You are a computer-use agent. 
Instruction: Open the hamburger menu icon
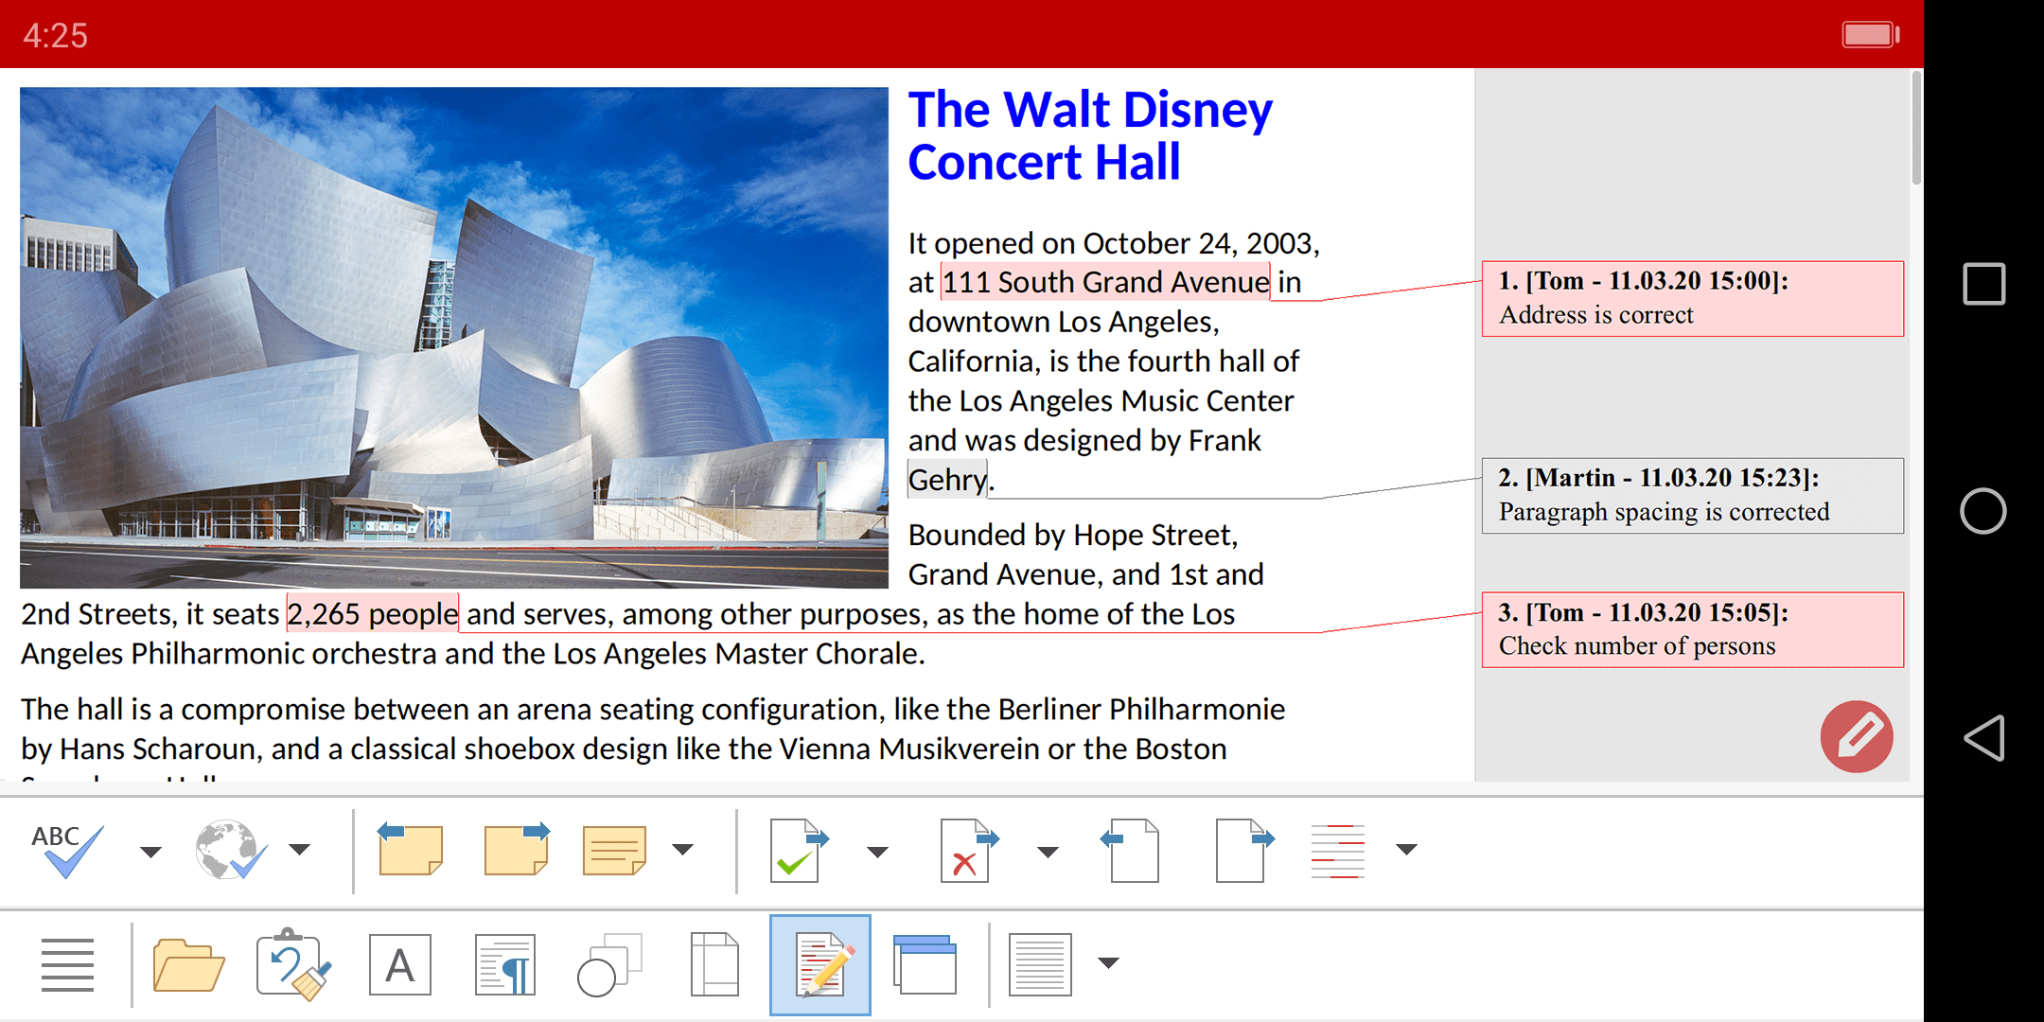[67, 964]
